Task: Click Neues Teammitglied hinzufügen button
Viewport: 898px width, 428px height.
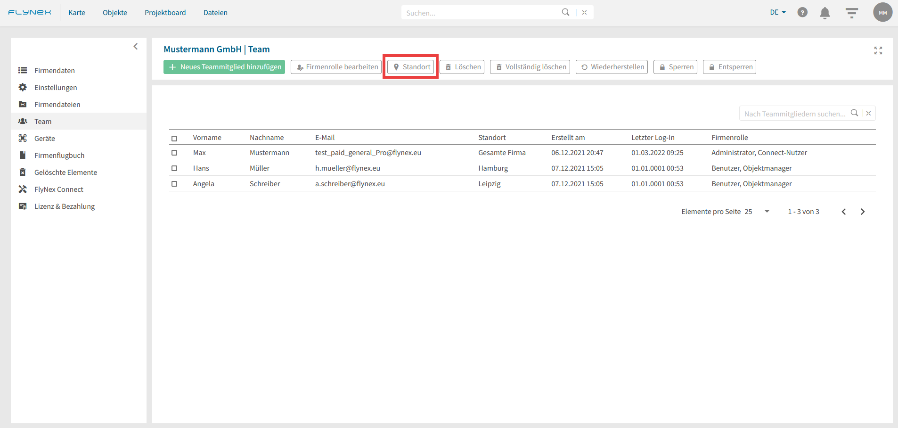Action: pyautogui.click(x=224, y=67)
